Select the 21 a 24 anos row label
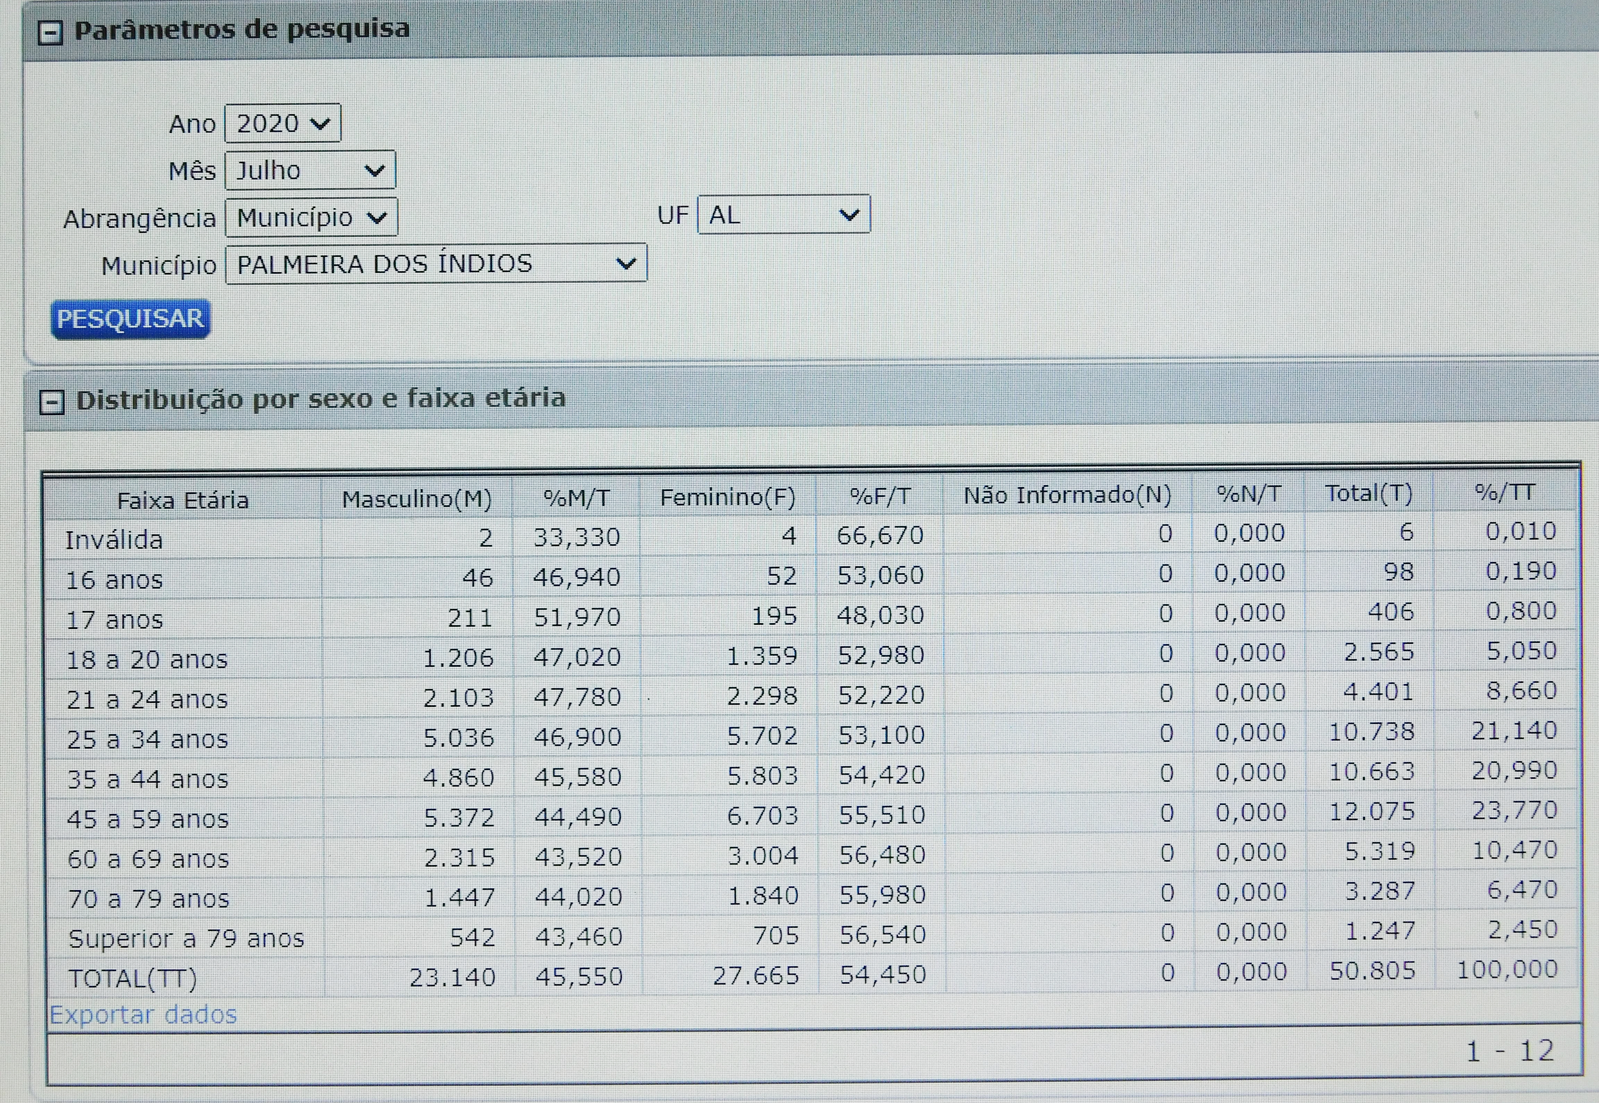The image size is (1599, 1103). (147, 699)
